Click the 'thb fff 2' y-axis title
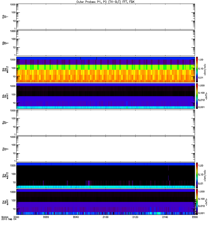 coord(5,43)
